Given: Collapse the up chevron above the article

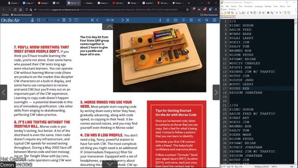Looking at the screenshot, I should pos(109,27).
